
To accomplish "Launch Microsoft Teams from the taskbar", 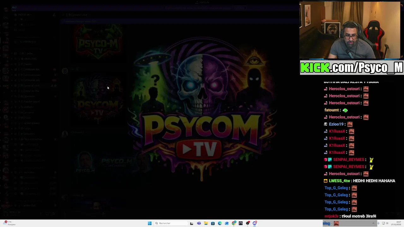I will [x=199, y=223].
